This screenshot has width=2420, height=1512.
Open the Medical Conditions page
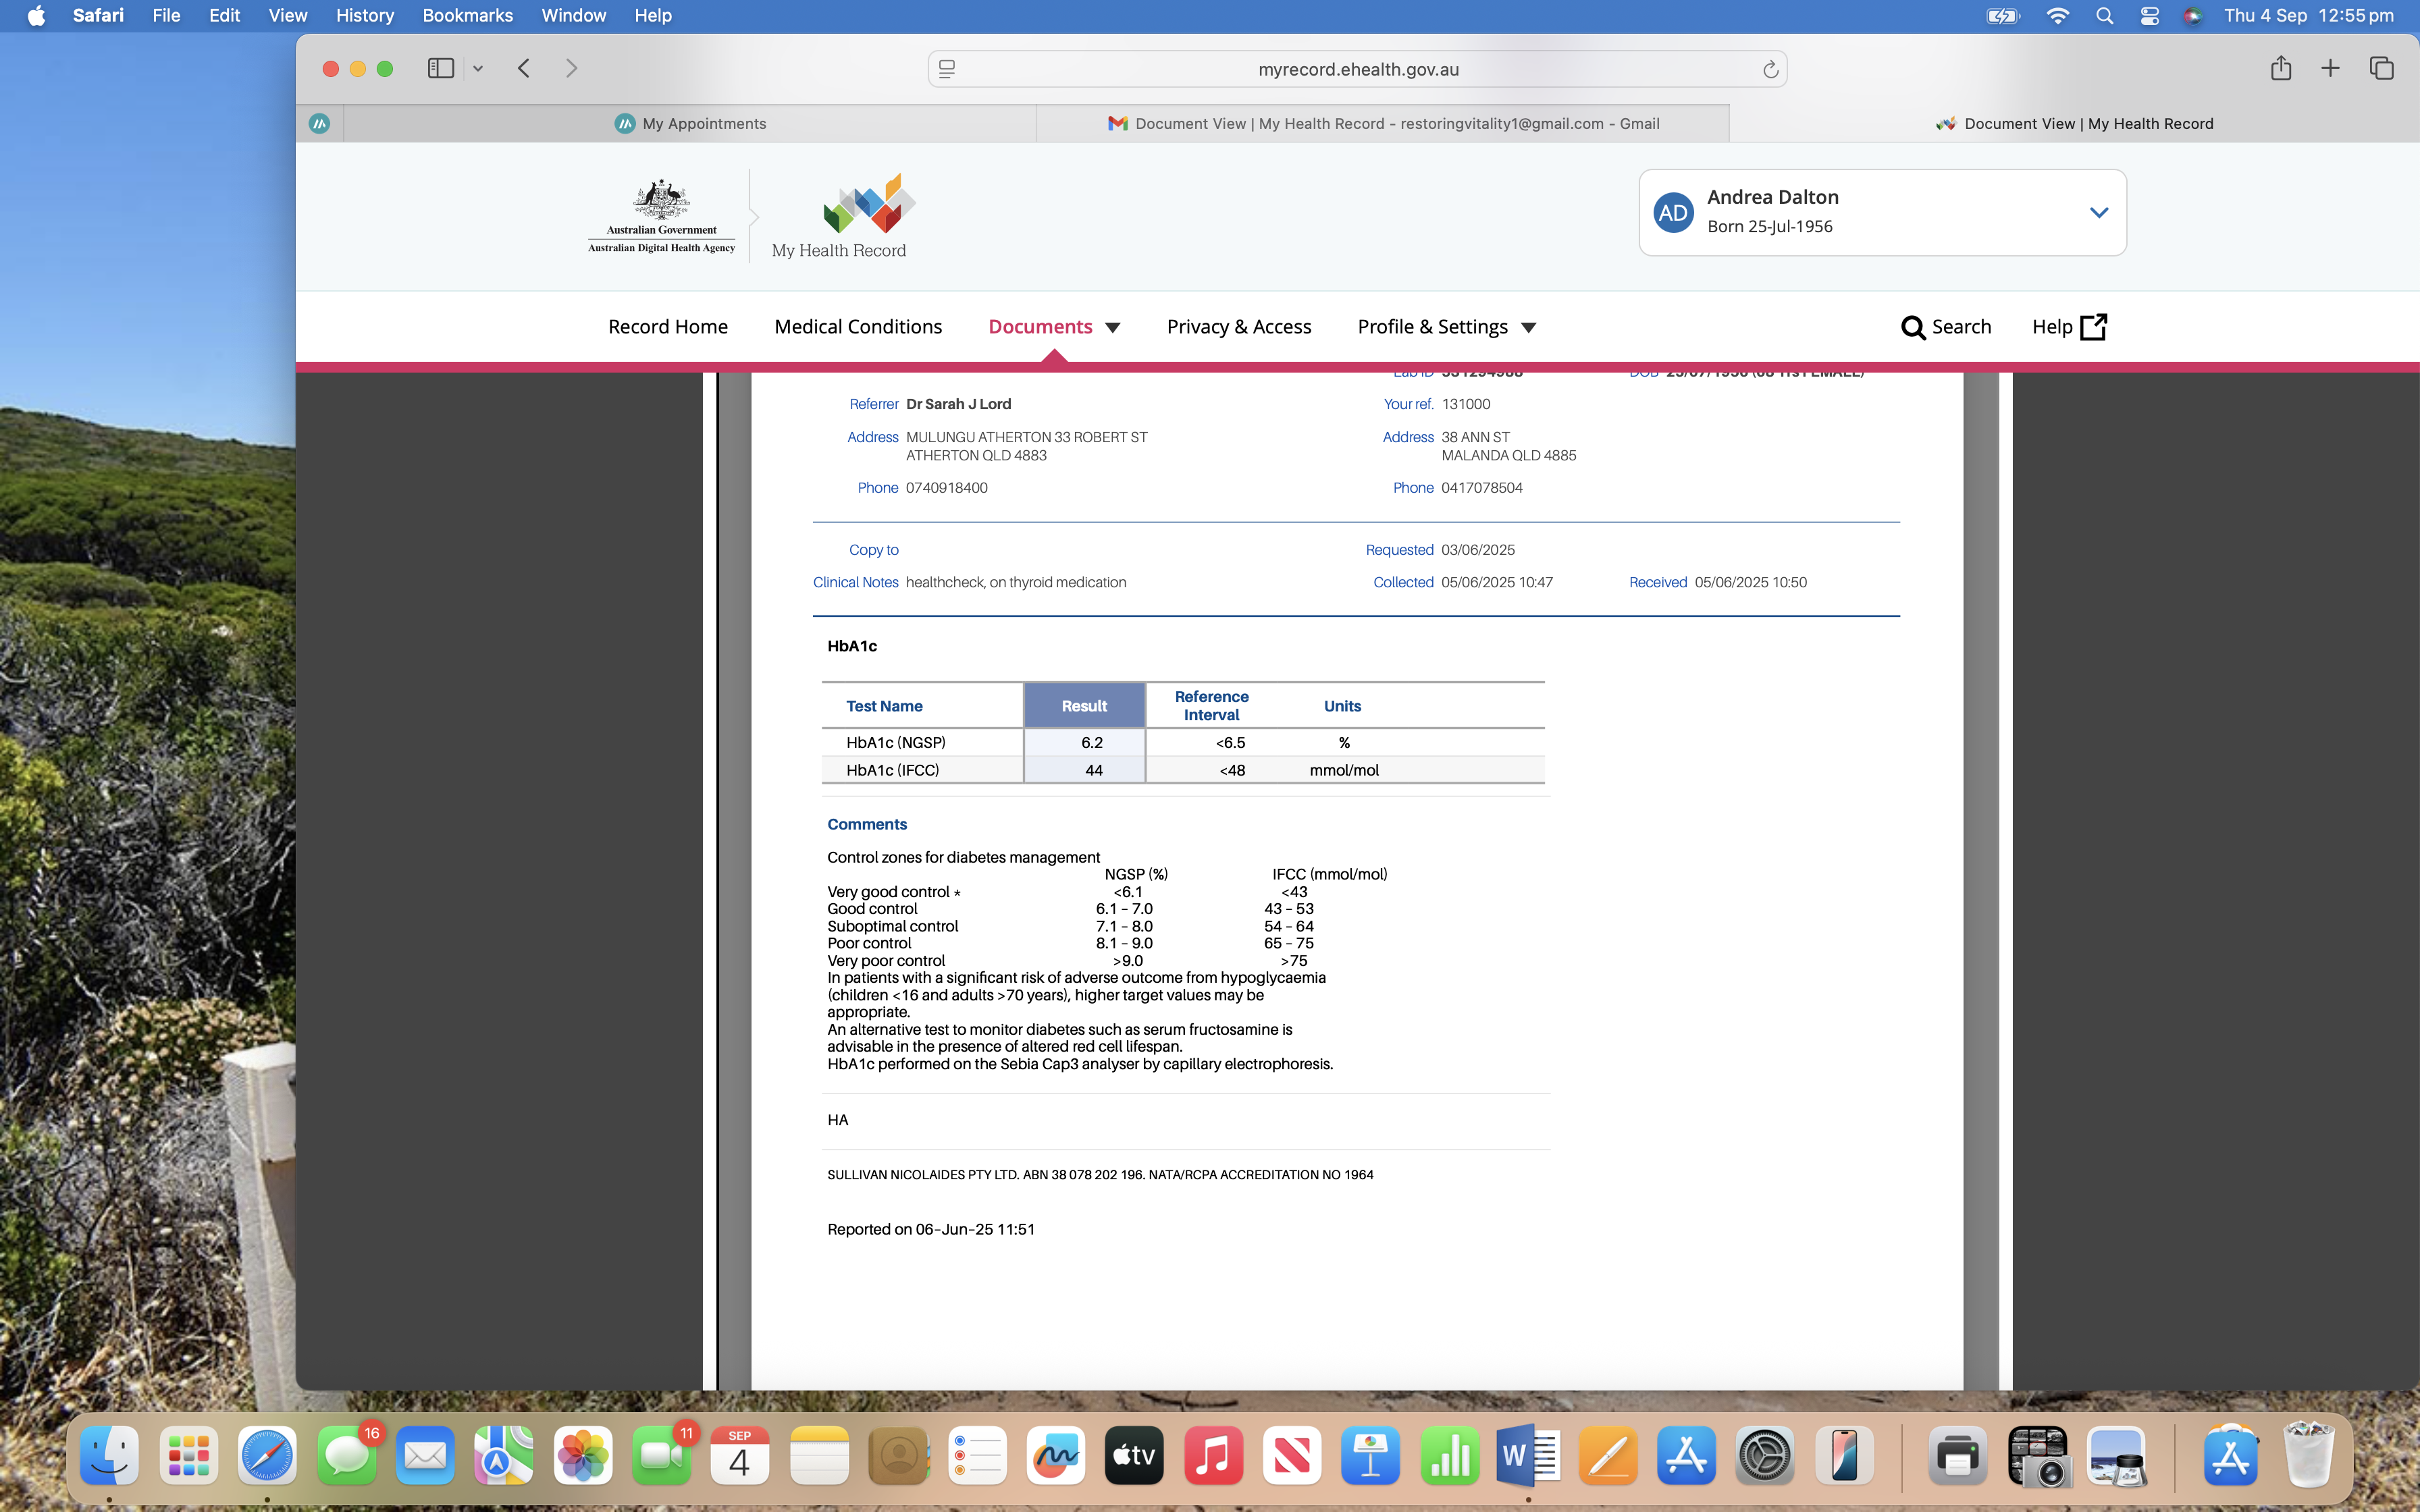pos(857,327)
